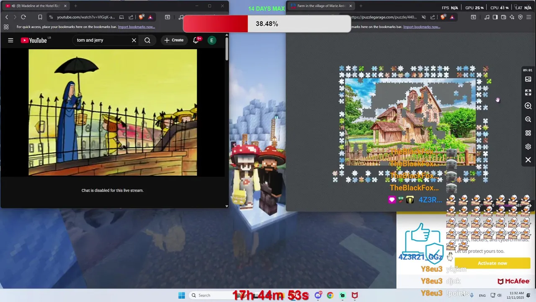
Task: Open the Brave VPN shield icon
Action: [x=521, y=17]
